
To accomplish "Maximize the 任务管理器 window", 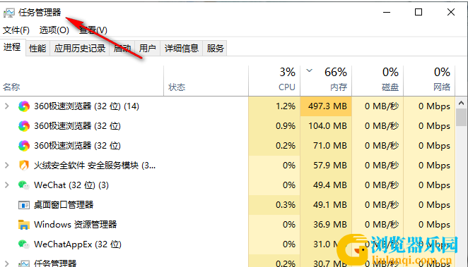I will coord(419,12).
